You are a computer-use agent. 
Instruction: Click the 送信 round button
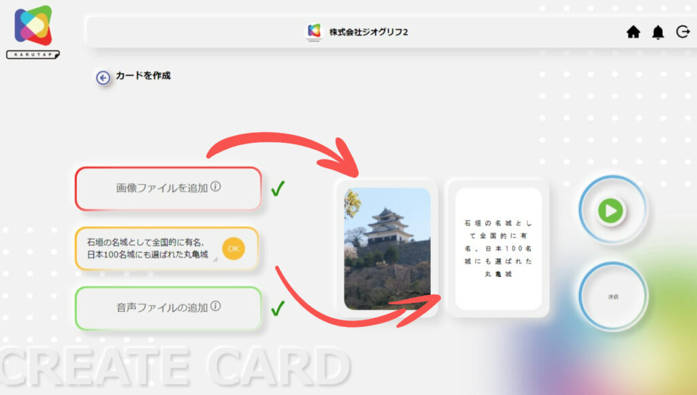point(613,297)
